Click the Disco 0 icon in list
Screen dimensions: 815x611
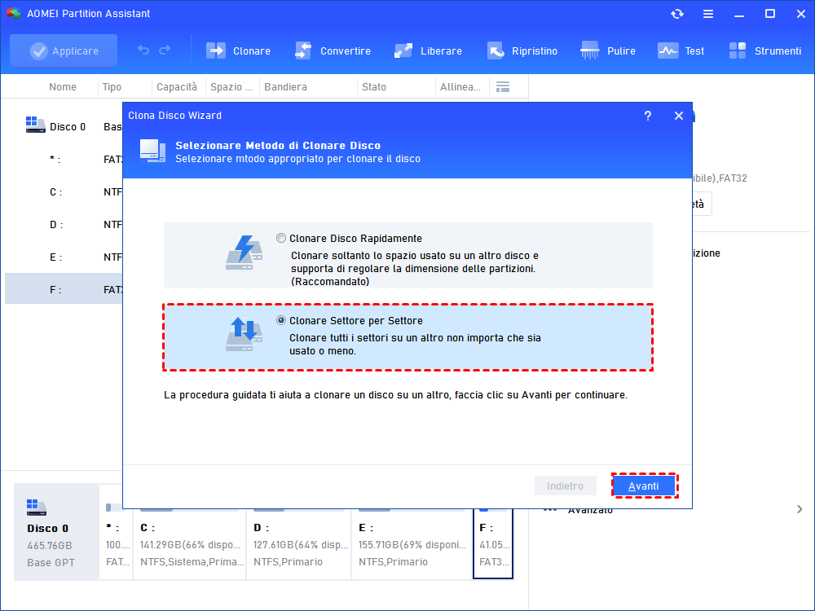pos(35,125)
